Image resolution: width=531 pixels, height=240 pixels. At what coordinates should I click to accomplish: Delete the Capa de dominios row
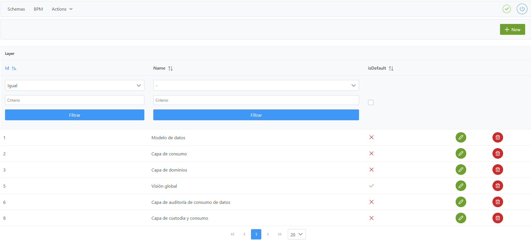point(497,170)
